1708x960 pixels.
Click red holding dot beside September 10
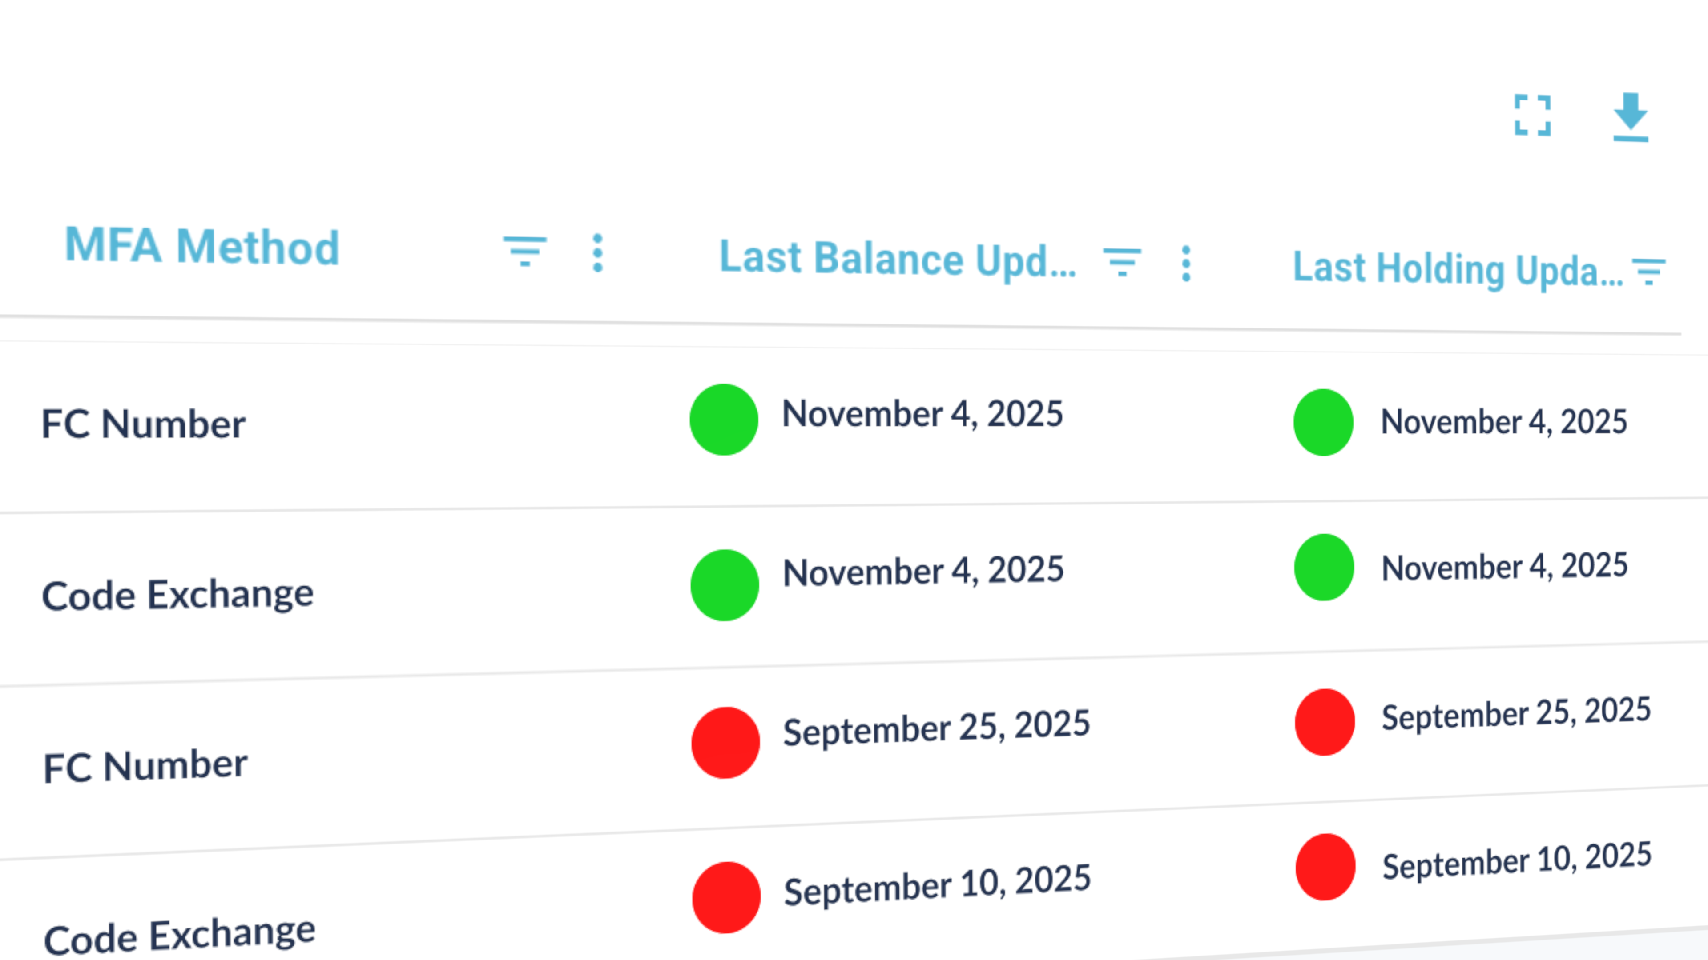pyautogui.click(x=1325, y=867)
